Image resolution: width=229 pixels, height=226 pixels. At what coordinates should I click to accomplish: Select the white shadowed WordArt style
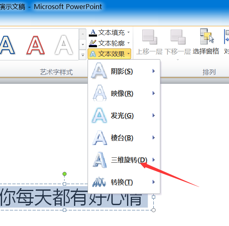pyautogui.click(x=64, y=45)
